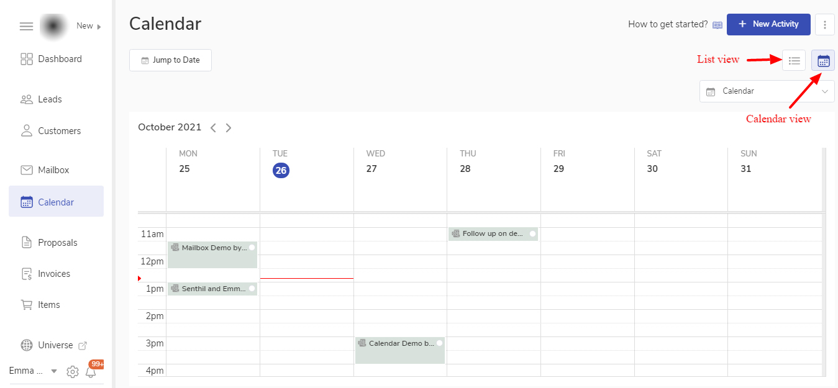This screenshot has height=388, width=838.
Task: Open notifications bell icon
Action: pos(91,372)
